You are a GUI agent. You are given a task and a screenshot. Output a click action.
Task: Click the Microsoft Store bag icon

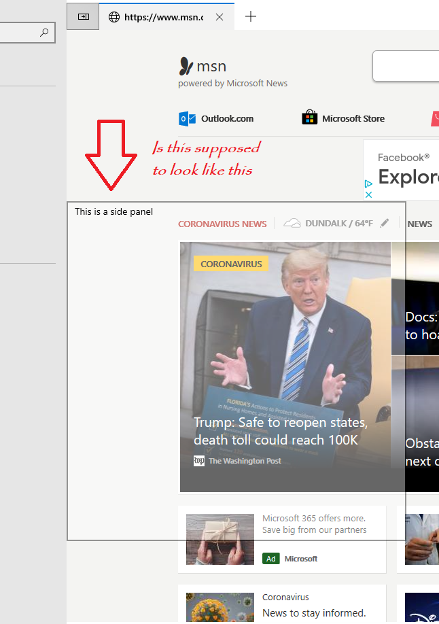[x=310, y=118]
